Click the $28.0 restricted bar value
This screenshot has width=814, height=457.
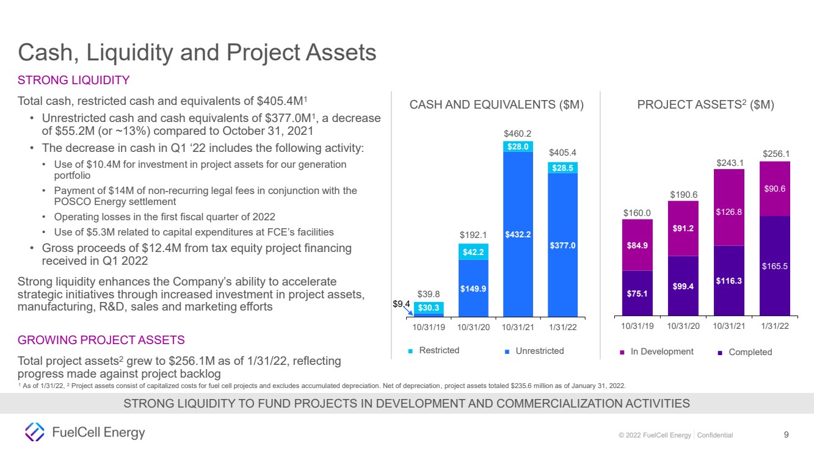point(518,147)
